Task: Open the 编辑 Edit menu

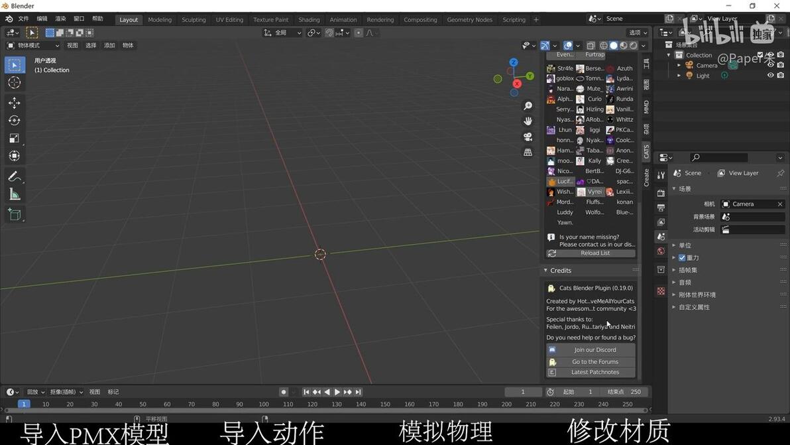Action: [x=42, y=19]
